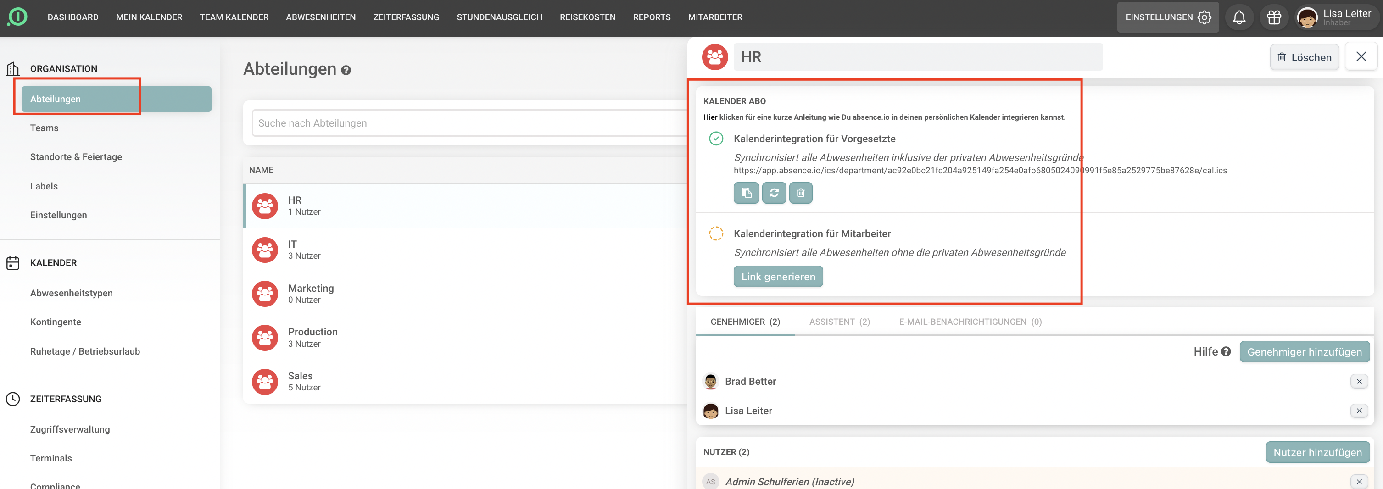Click the Kalender section calendar icon

(x=13, y=263)
